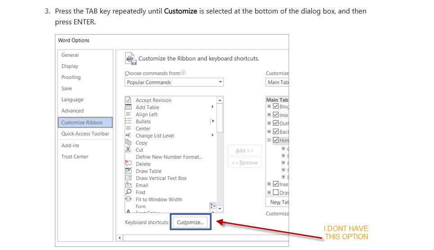Click the Email command icon
This screenshot has width=434, height=250.
(x=128, y=184)
